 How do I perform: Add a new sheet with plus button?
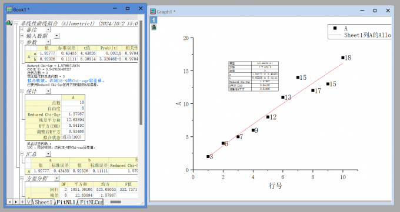coord(22,202)
